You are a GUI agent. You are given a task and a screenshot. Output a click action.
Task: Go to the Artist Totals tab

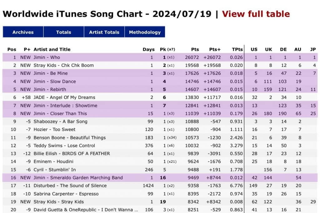[104, 32]
